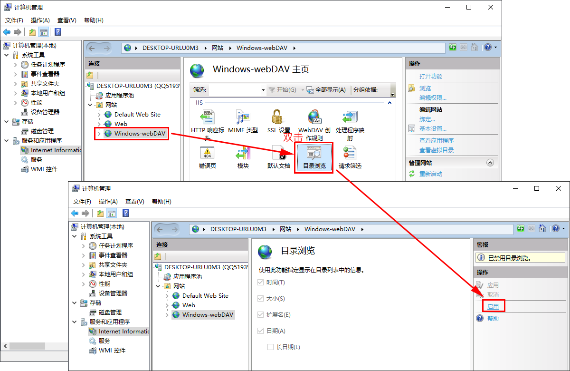Screen dimensions: 570x371
Task: Toggle 长日期(L) checkbox
Action: tap(270, 347)
